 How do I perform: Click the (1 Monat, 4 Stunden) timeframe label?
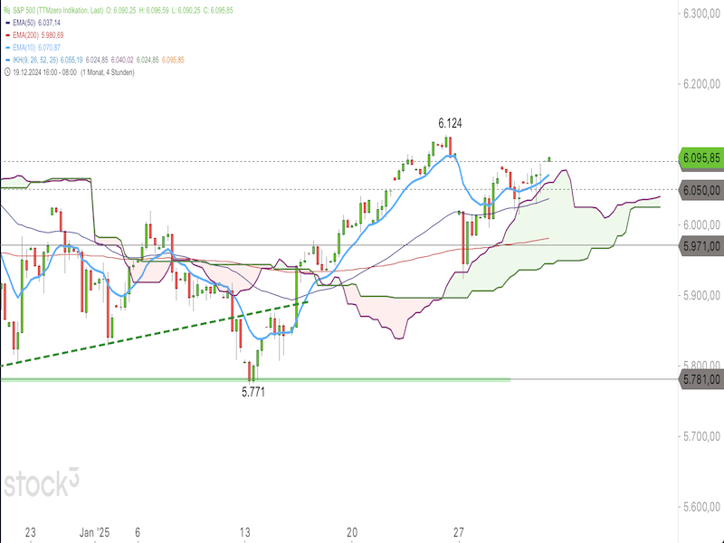coord(107,72)
